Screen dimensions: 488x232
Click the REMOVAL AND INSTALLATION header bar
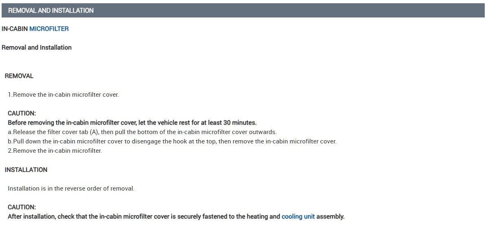pos(51,11)
